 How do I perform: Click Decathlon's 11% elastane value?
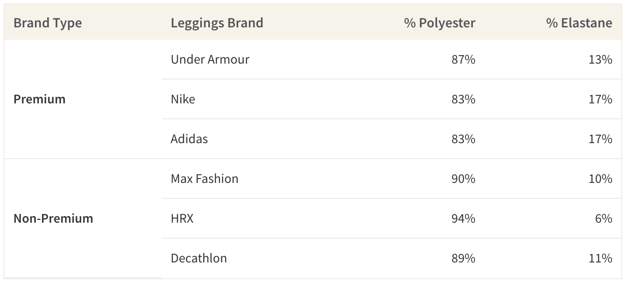[600, 258]
